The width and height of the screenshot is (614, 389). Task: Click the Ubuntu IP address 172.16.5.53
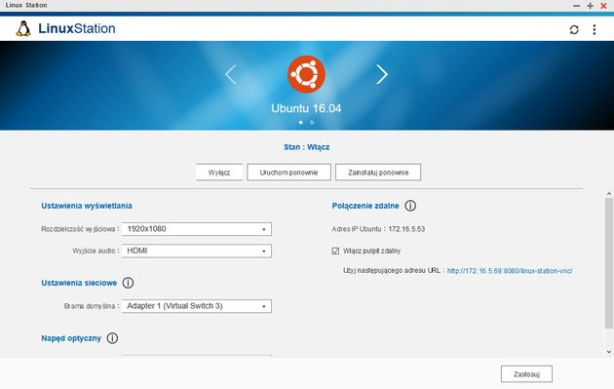406,229
